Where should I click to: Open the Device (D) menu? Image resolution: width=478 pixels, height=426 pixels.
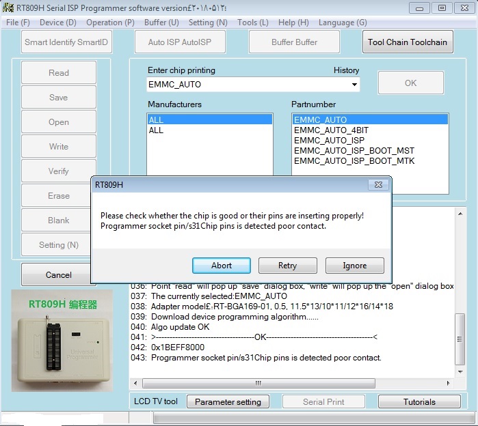tap(58, 23)
